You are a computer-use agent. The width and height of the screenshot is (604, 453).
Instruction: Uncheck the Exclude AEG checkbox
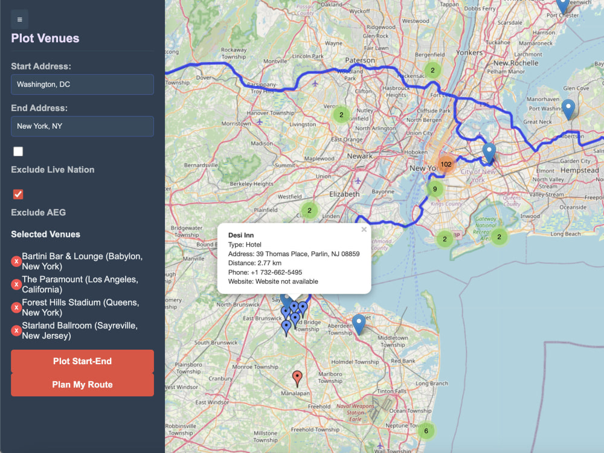point(18,194)
